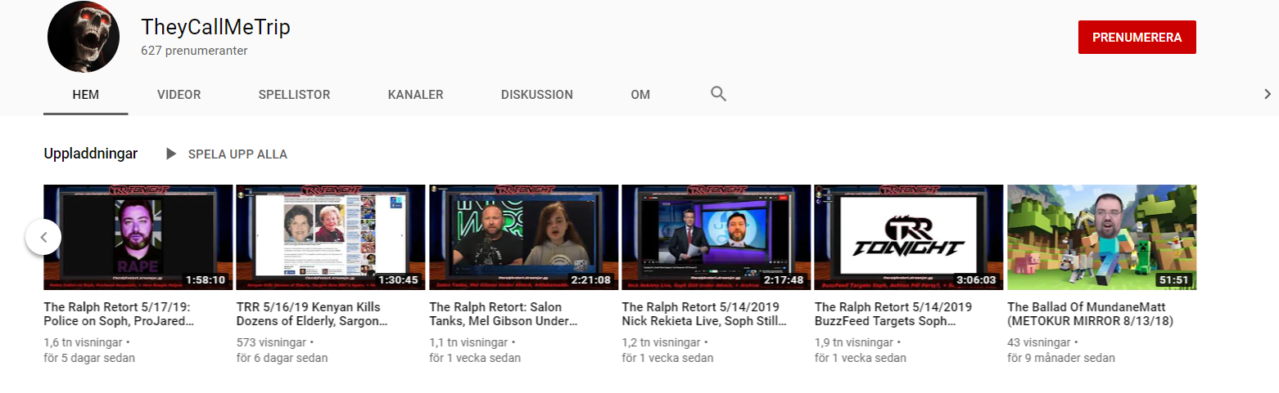Open the SPELLISTOR tab

[x=294, y=95]
